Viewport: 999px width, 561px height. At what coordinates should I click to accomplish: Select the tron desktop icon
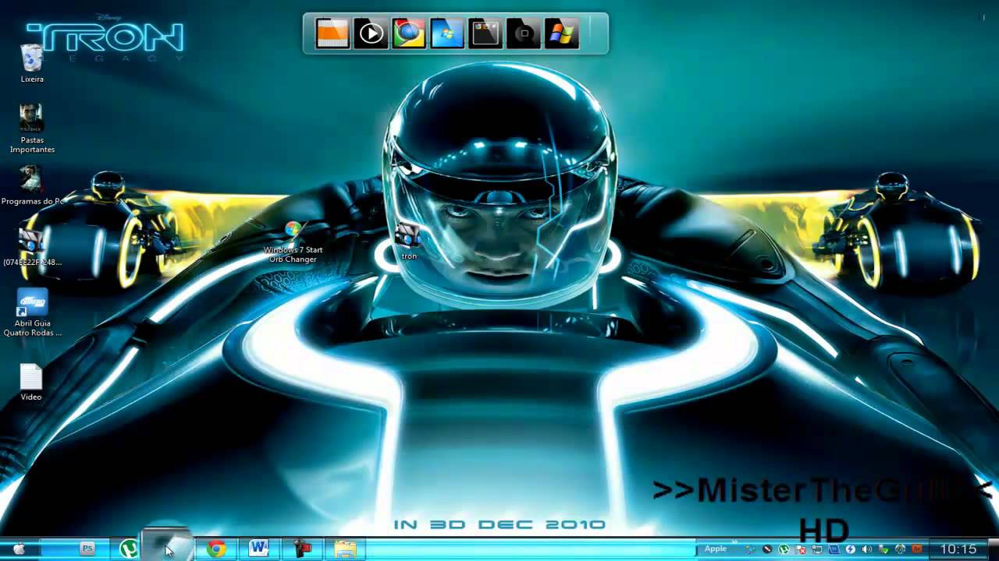(x=409, y=242)
